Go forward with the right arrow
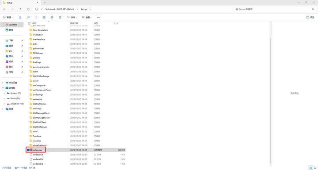Screen dimensions: 318x170 (12, 9)
